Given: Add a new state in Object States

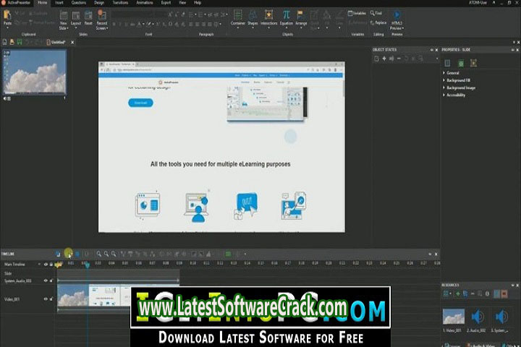Looking at the screenshot, I should click(x=384, y=58).
